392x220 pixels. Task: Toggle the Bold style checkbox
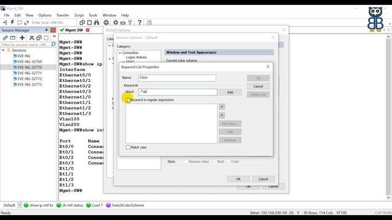(214, 161)
